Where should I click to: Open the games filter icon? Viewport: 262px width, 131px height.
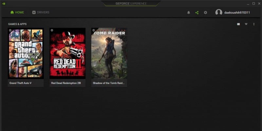[x=246, y=24]
